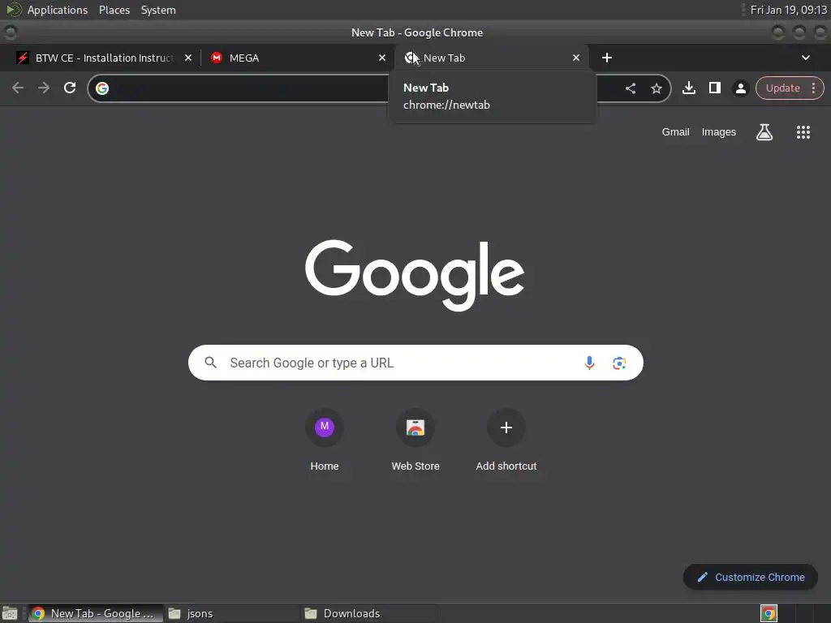Screen dimensions: 831x623
Task: Expand the tab search chevron
Action: coord(806,58)
